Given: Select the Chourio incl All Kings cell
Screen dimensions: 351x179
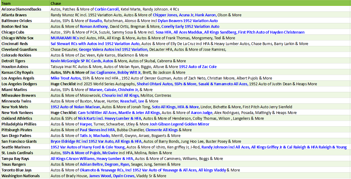Looking at the screenshot, I should click(x=200, y=95).
